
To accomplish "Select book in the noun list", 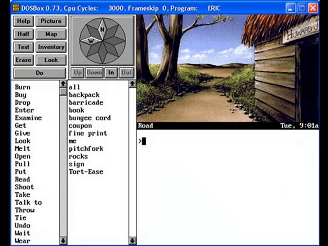I will click(x=76, y=110).
